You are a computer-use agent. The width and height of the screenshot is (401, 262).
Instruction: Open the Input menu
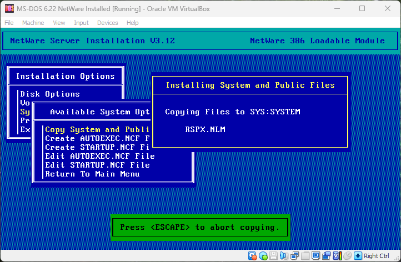click(81, 23)
